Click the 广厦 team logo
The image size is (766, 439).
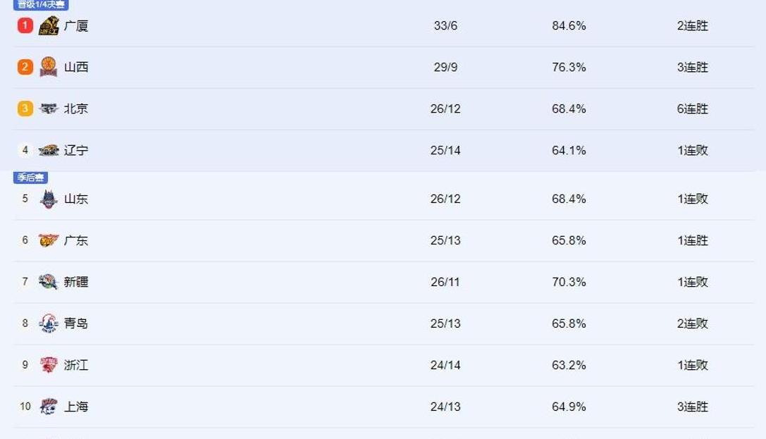pyautogui.click(x=49, y=25)
